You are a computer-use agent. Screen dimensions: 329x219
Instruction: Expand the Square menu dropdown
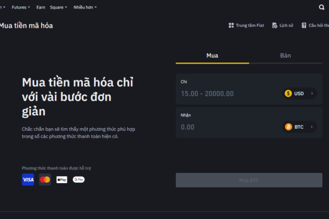pyautogui.click(x=58, y=7)
